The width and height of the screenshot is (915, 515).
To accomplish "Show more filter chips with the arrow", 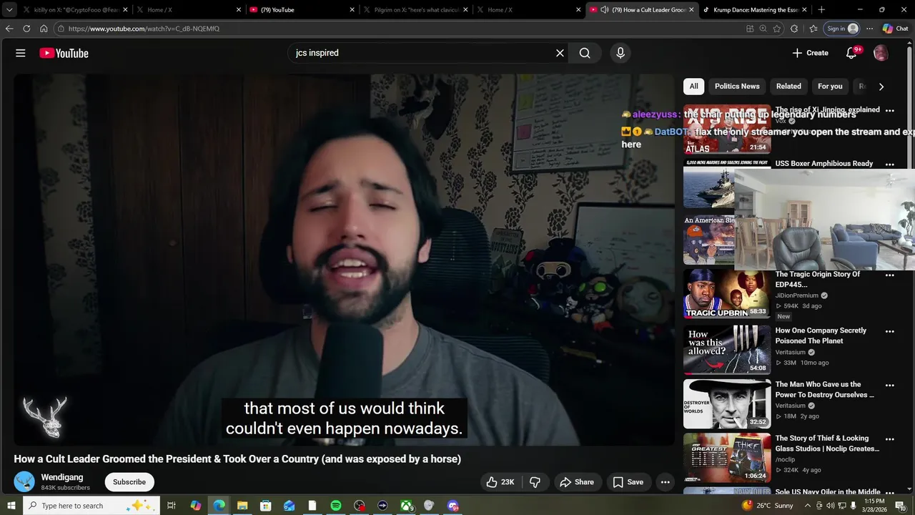I will click(881, 87).
